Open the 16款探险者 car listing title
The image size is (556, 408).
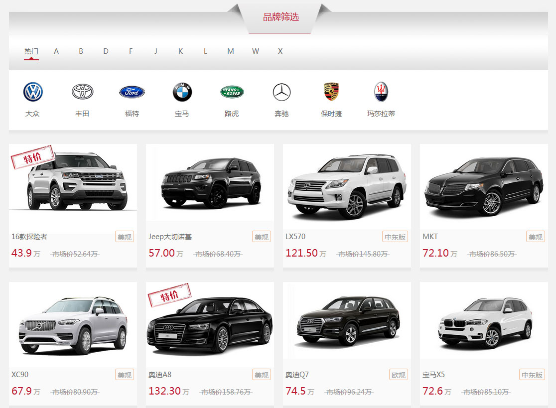(x=29, y=237)
